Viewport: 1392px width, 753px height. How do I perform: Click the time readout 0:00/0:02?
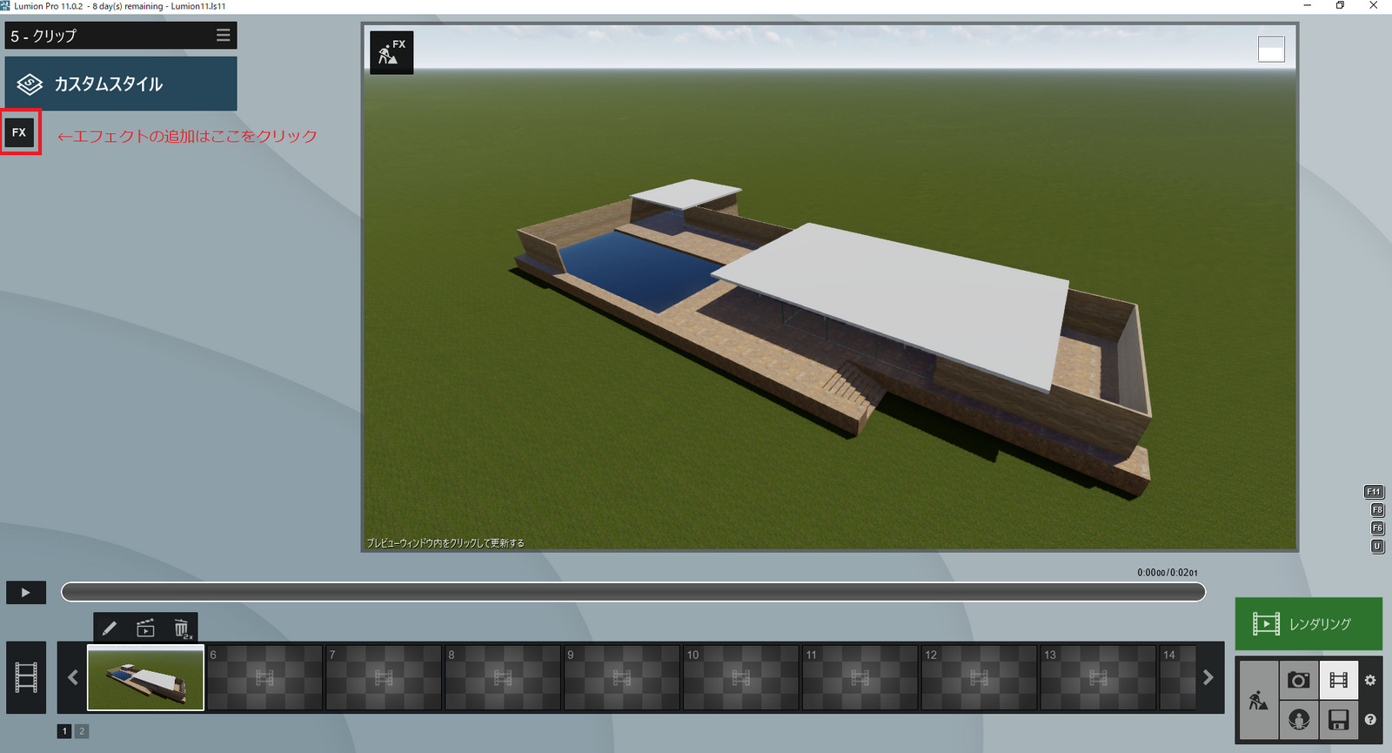[1168, 573]
